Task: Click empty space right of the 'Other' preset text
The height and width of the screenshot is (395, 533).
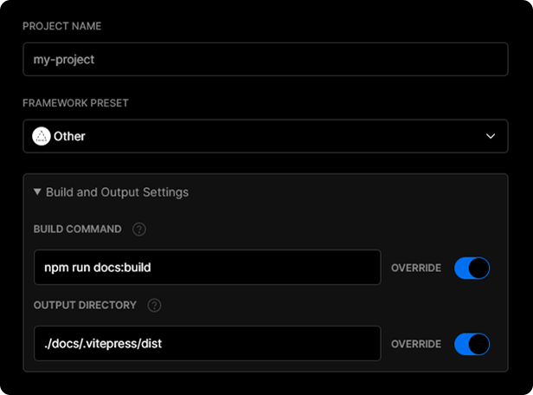Action: tap(277, 136)
